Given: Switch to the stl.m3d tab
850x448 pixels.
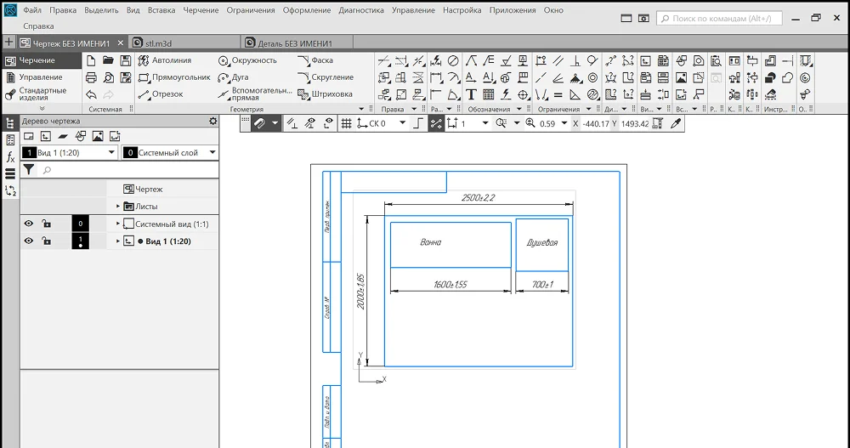Looking at the screenshot, I should click(159, 43).
